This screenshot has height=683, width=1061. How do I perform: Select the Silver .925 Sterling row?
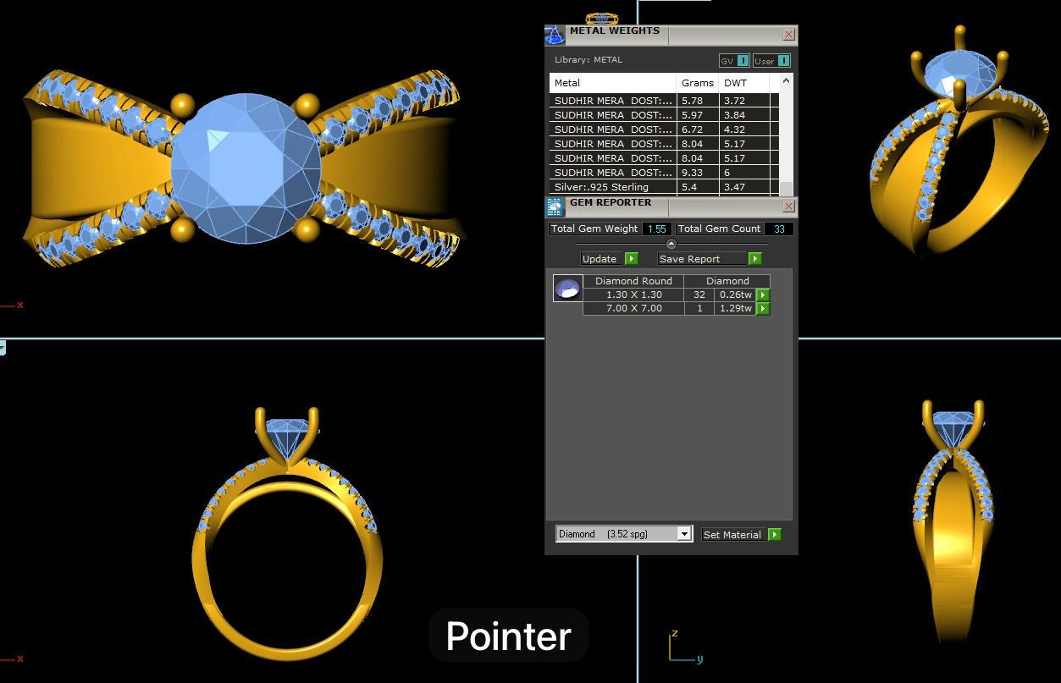[x=613, y=187]
